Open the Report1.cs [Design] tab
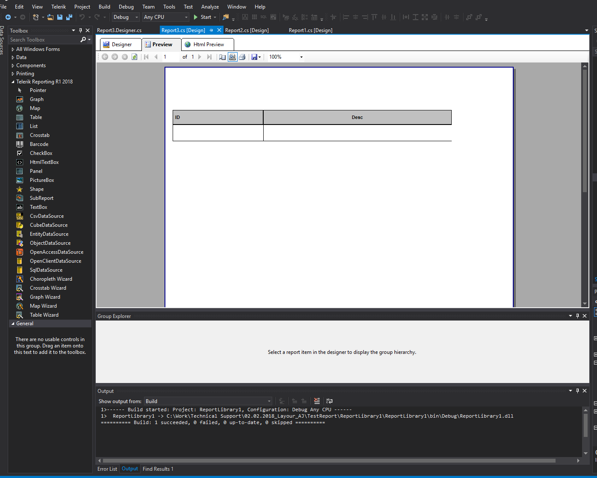 point(311,30)
